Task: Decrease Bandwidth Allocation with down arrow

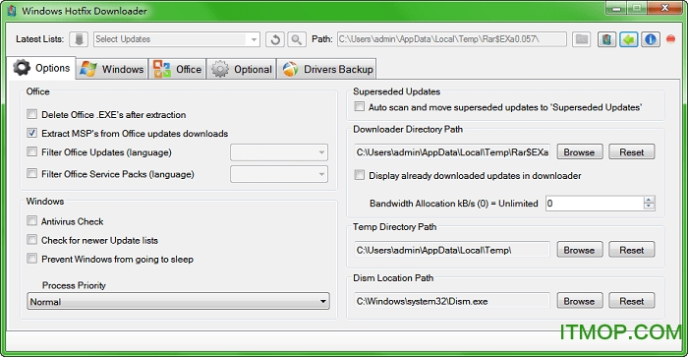Action: coord(649,207)
